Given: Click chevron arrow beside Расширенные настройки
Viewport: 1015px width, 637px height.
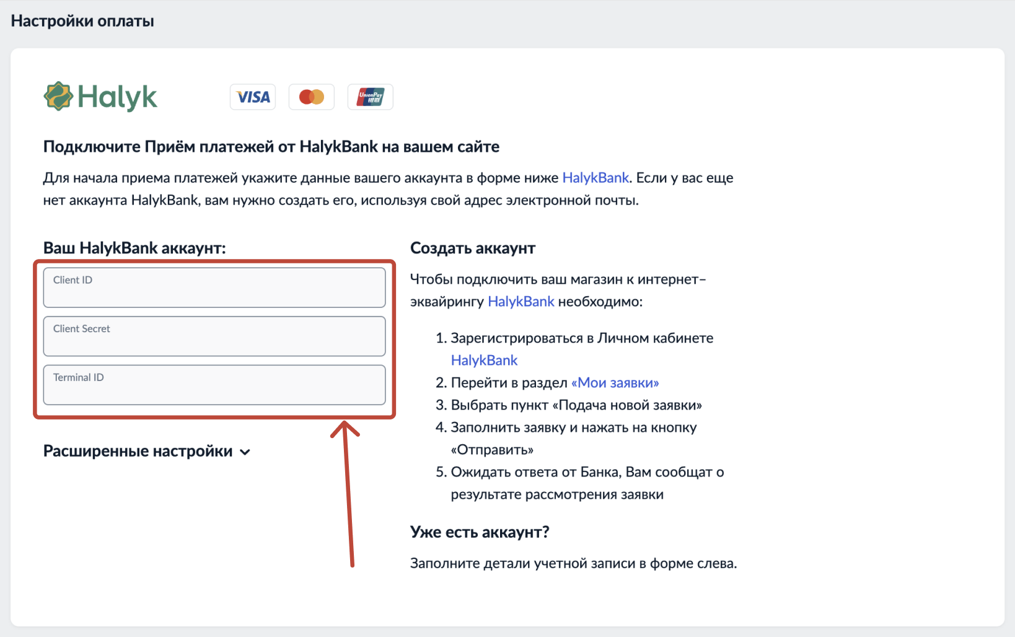Looking at the screenshot, I should [x=245, y=452].
